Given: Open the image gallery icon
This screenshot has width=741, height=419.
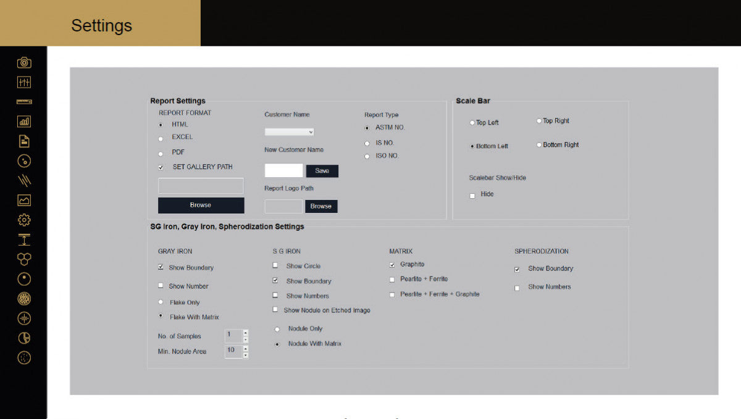Looking at the screenshot, I should coord(23,200).
